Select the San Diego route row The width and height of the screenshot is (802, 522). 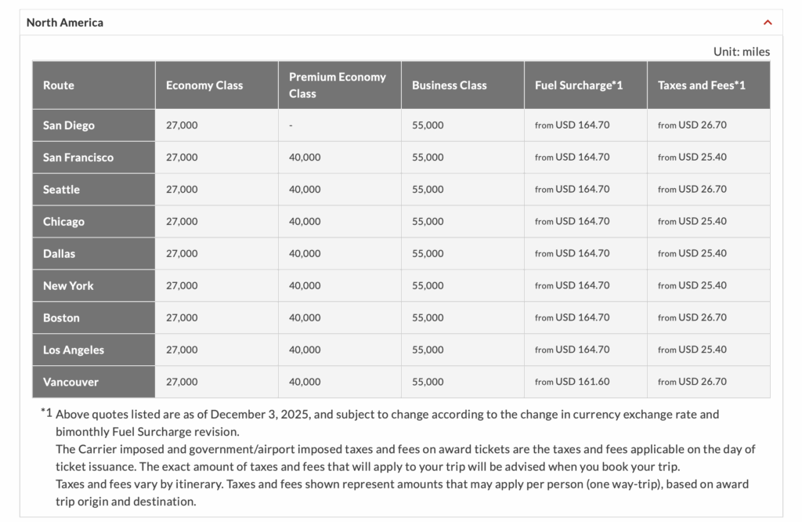point(69,125)
